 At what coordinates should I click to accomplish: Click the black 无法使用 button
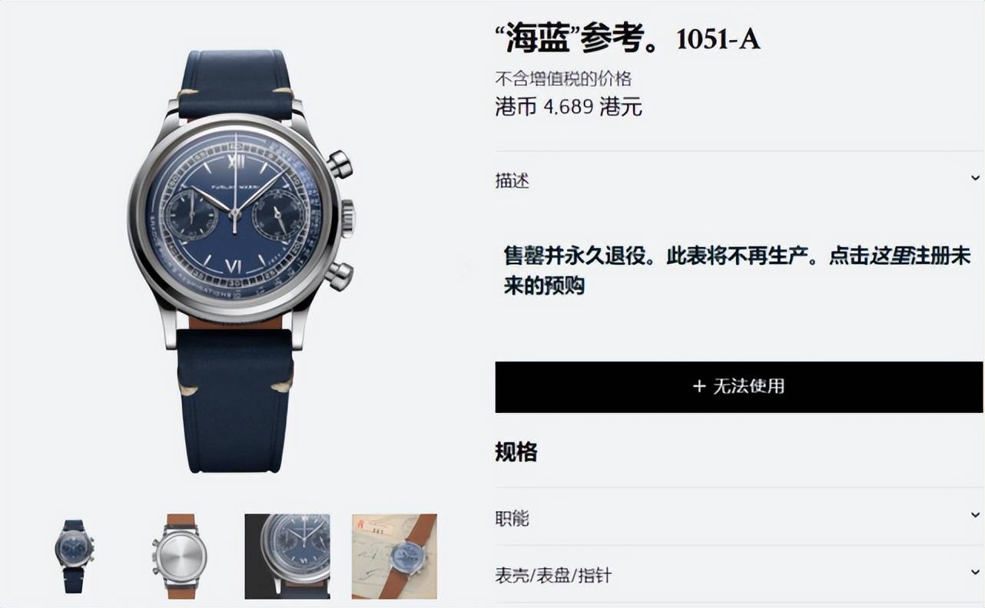tap(738, 387)
